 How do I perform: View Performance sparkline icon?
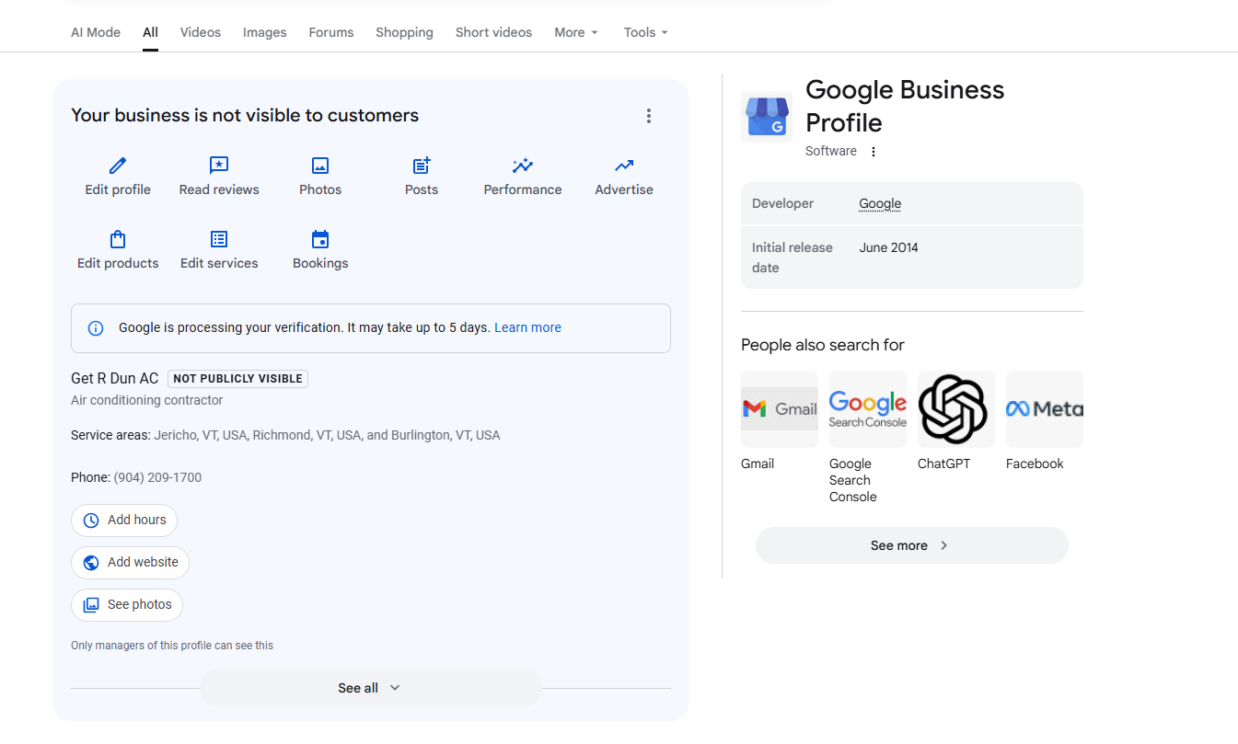pos(523,166)
